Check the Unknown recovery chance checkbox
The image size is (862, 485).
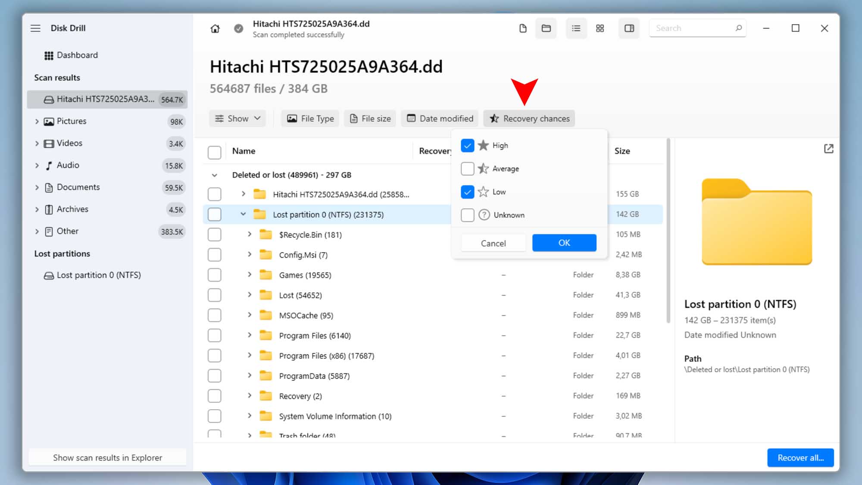click(x=467, y=215)
